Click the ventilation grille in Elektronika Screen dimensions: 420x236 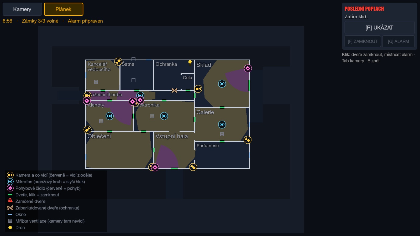(x=152, y=116)
